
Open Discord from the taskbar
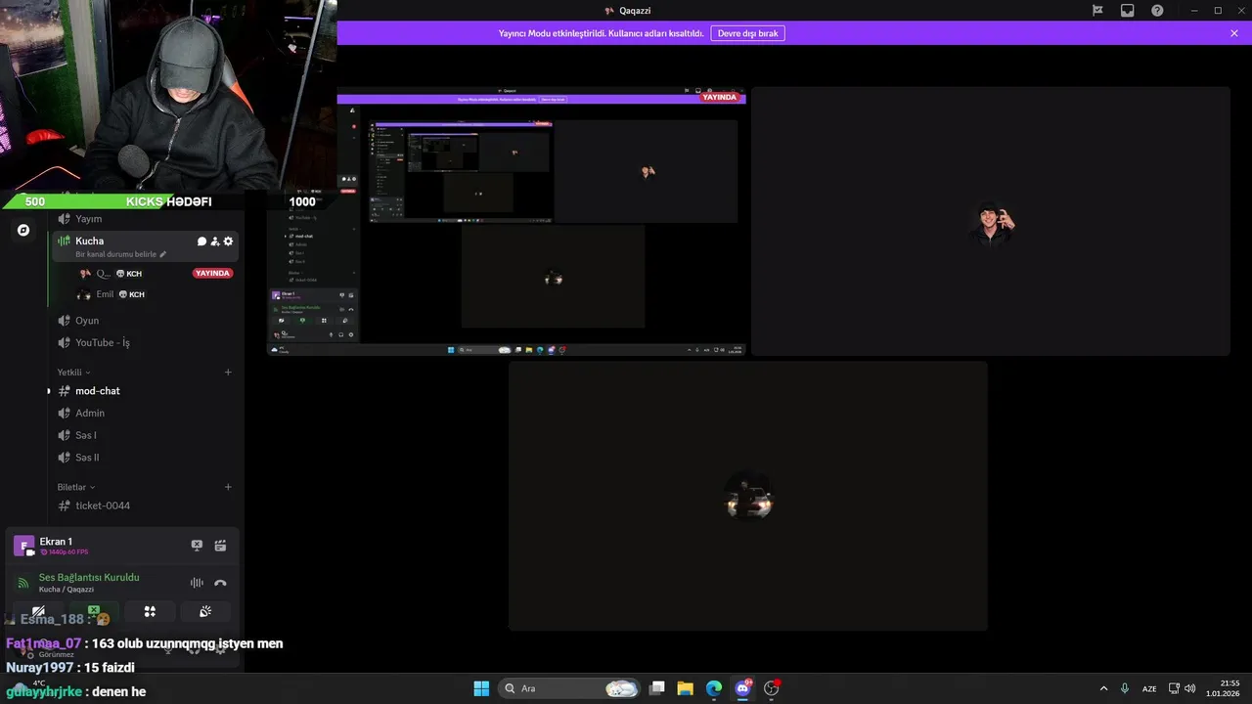pyautogui.click(x=742, y=688)
